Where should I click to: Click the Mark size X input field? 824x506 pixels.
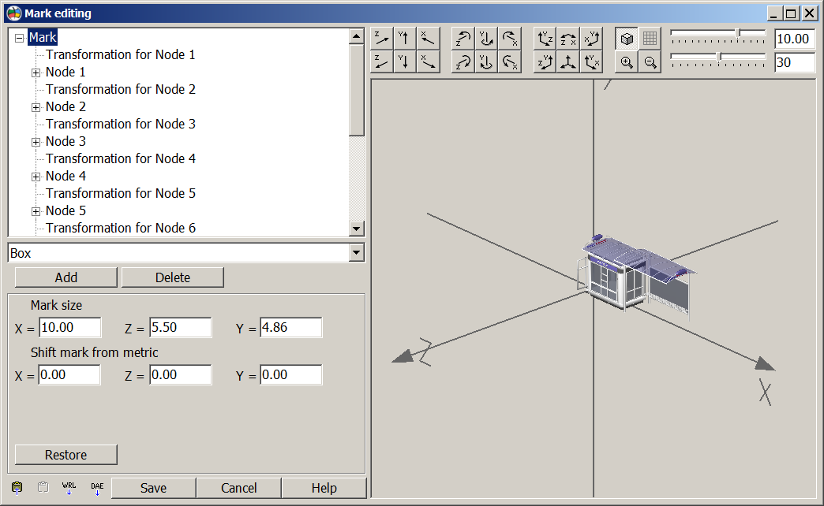[x=69, y=328]
